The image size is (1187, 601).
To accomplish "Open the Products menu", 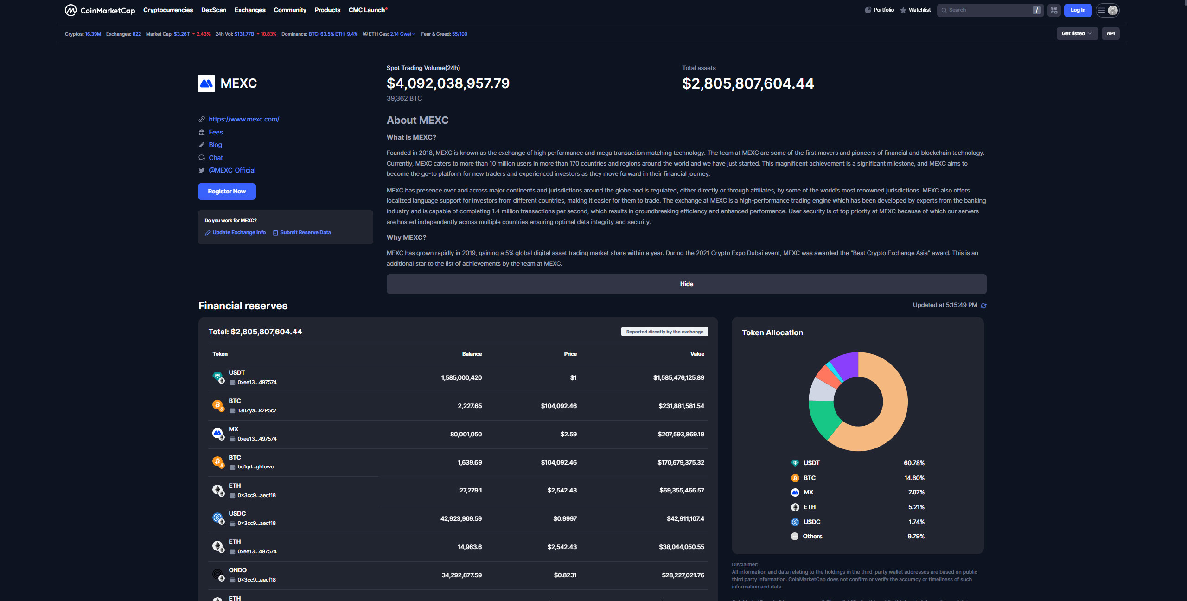I will point(327,10).
